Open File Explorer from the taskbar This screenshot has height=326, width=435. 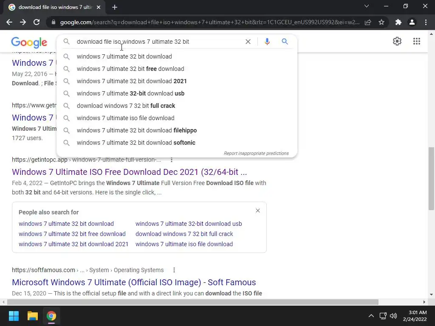32,316
